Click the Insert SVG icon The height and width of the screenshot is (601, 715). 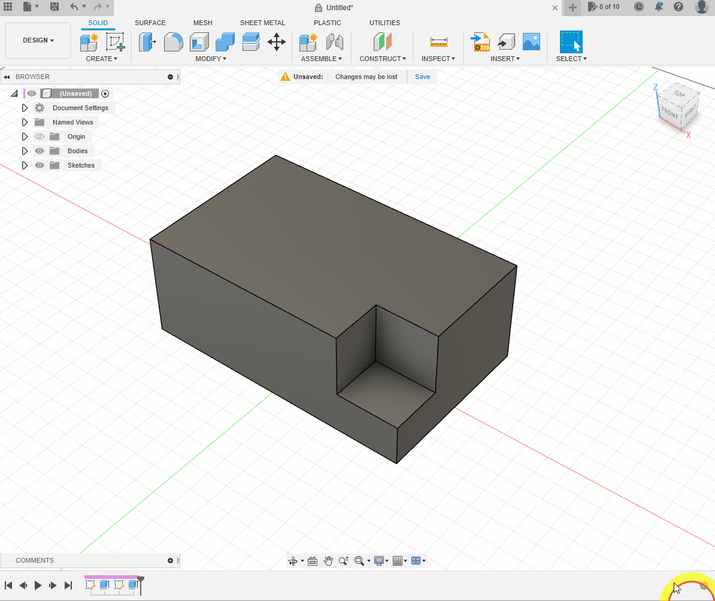click(x=481, y=42)
